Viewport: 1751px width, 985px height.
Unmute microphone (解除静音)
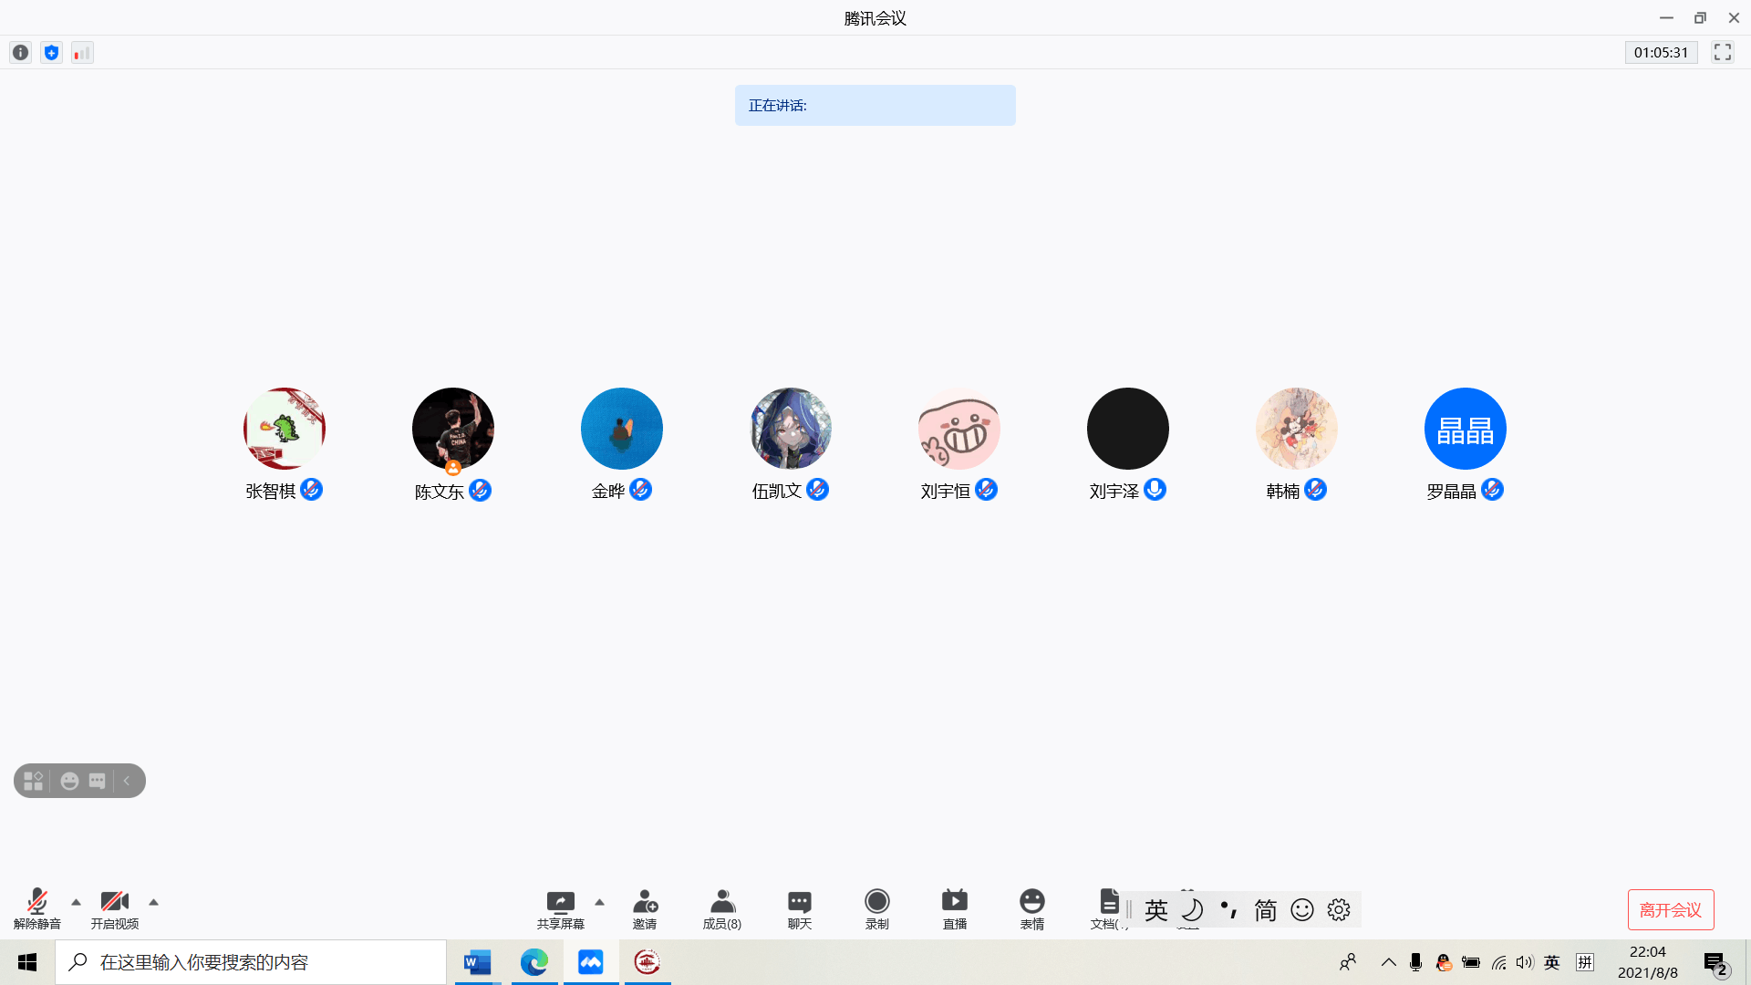[x=36, y=908]
